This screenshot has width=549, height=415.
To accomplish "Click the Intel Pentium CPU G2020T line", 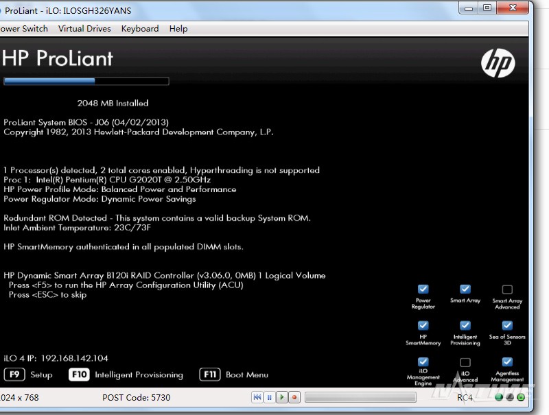I will [x=107, y=180].
